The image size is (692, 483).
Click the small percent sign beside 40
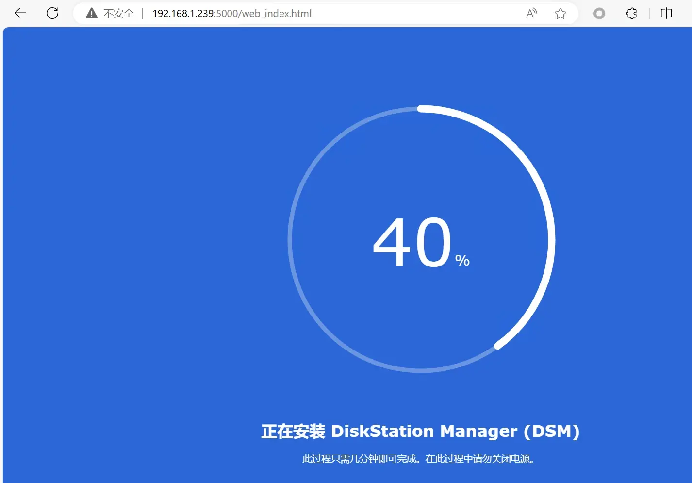click(x=462, y=261)
